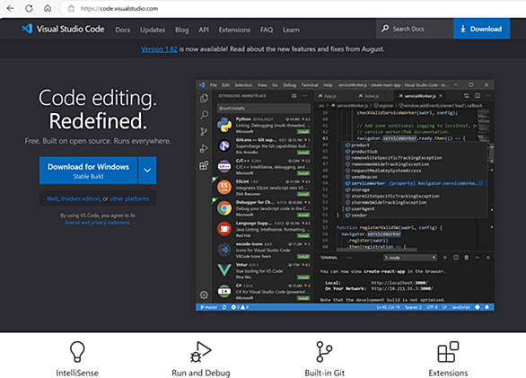Click the Explorer files icon in the editor screenshot
This screenshot has height=378, width=526.
pyautogui.click(x=204, y=99)
